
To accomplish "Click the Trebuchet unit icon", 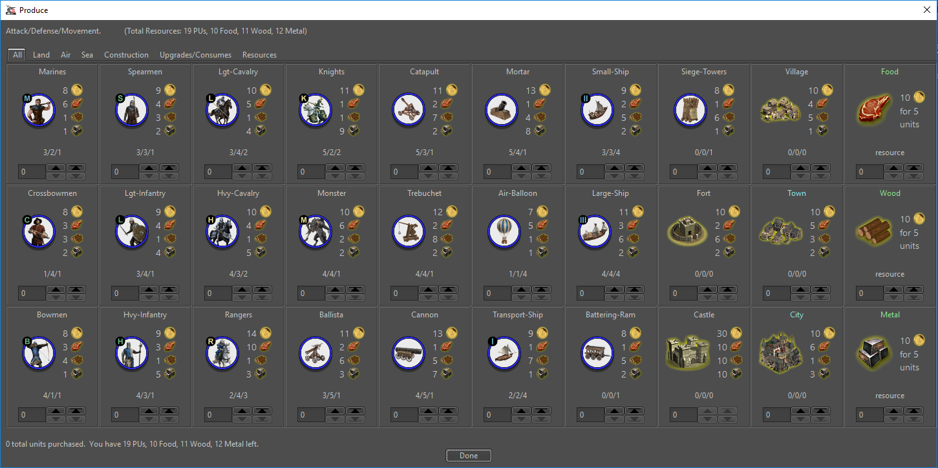I will coord(409,232).
